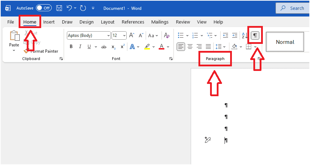
Task: Justify the text
Action: tap(208, 47)
